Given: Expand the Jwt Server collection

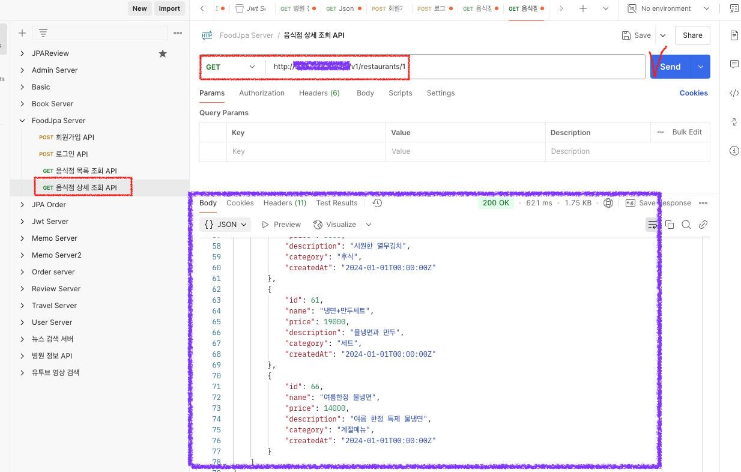Looking at the screenshot, I should tap(22, 222).
